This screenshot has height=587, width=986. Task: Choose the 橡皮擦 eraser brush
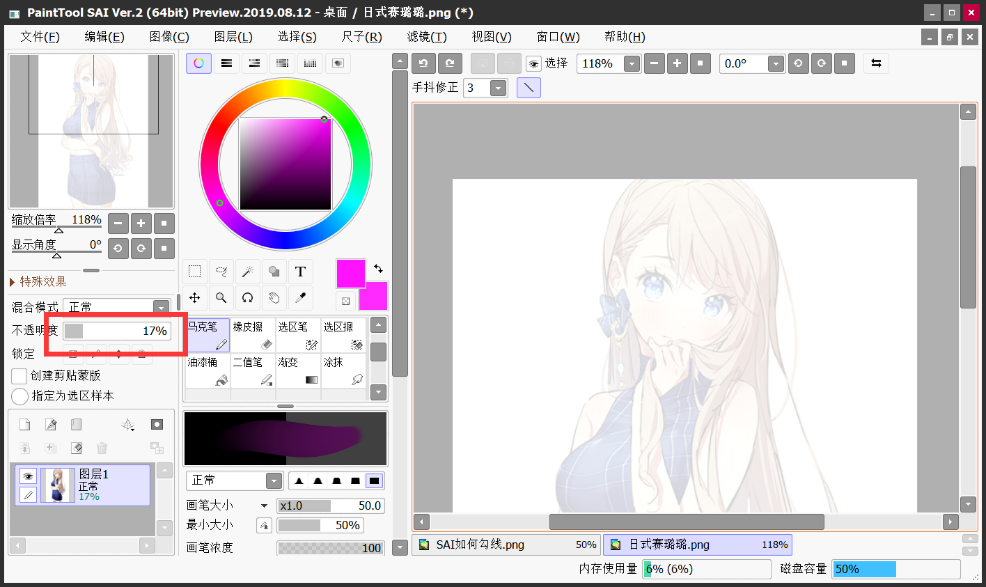pos(253,335)
